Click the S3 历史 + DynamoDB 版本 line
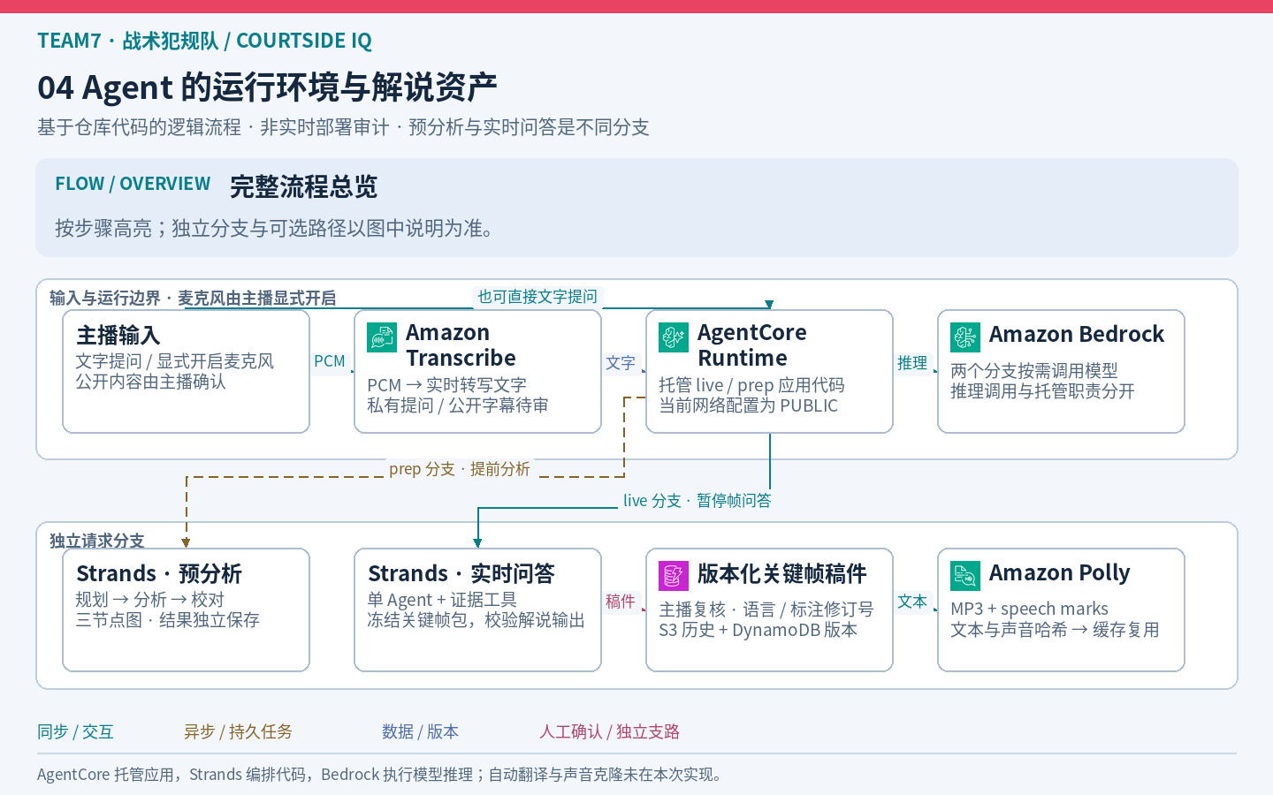The width and height of the screenshot is (1273, 795). pyautogui.click(x=758, y=630)
